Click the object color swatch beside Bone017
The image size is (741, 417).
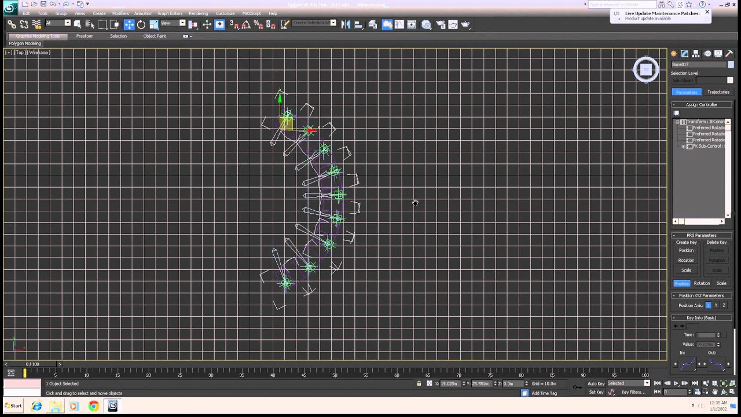(x=731, y=64)
